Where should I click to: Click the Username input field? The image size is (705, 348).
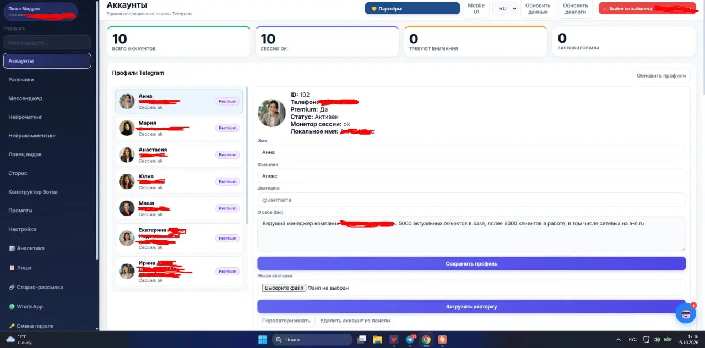coord(471,200)
